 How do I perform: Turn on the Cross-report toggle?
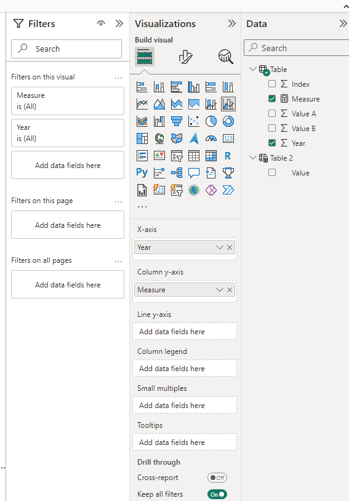217,478
